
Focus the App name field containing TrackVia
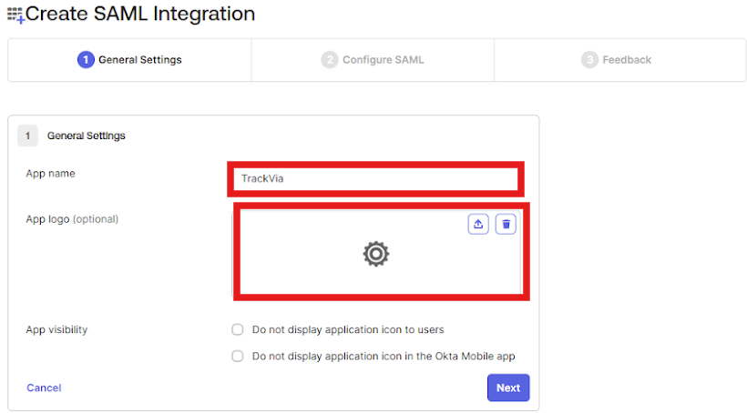click(x=376, y=179)
